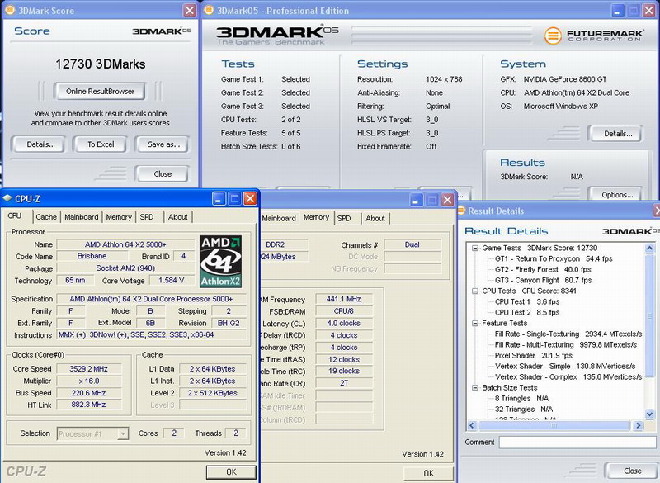The image size is (660, 483).
Task: Close the 3DMark Score dialog with Close button
Action: (162, 174)
